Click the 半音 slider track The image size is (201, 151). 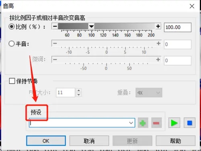point(107,43)
